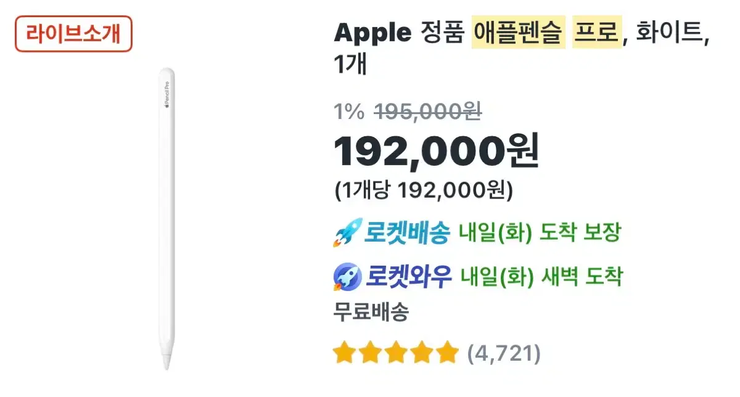Click the 라이브소개 badge
Viewport: 740px width, 397px height.
point(73,34)
